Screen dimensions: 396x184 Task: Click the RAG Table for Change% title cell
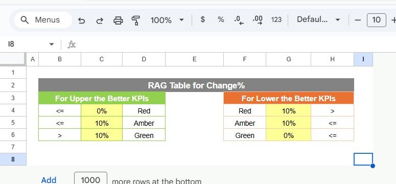[x=196, y=85]
